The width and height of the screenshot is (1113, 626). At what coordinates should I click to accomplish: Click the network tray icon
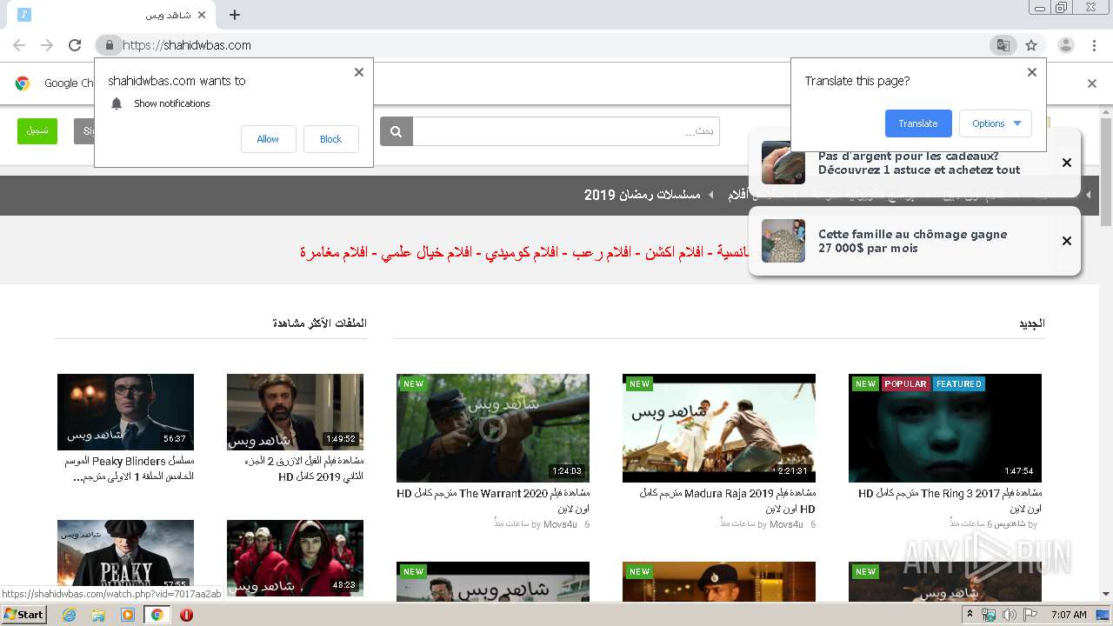pos(989,615)
